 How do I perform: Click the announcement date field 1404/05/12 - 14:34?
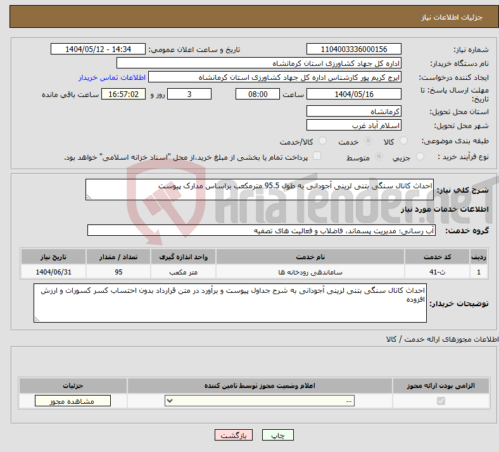tap(98, 49)
